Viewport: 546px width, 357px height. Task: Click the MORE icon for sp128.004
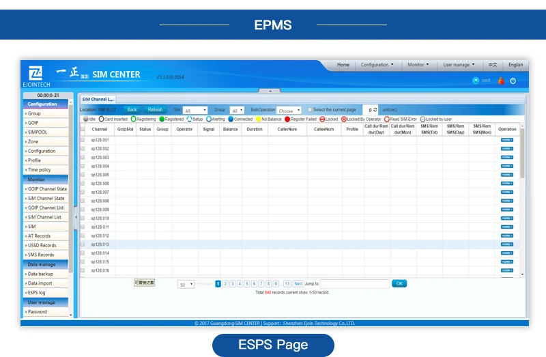[507, 166]
